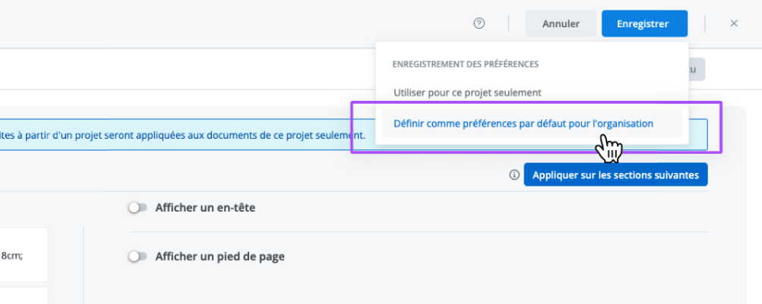Image resolution: width=762 pixels, height=304 pixels.
Task: Click the vertical separator right of Enregistrer
Action: [x=705, y=24]
